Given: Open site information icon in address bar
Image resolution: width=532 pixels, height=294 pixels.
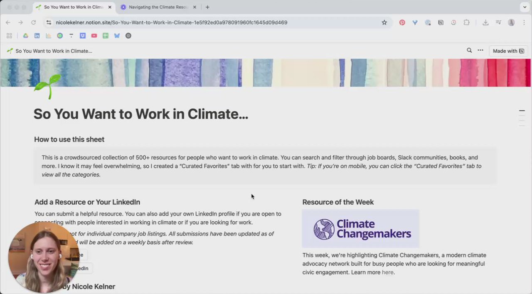Looking at the screenshot, I should [49, 22].
